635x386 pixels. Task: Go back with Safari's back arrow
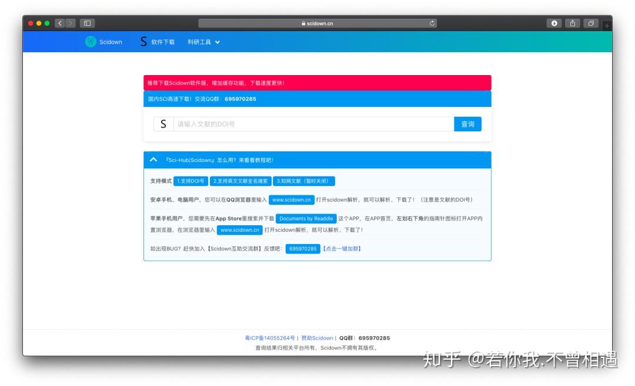tap(60, 23)
